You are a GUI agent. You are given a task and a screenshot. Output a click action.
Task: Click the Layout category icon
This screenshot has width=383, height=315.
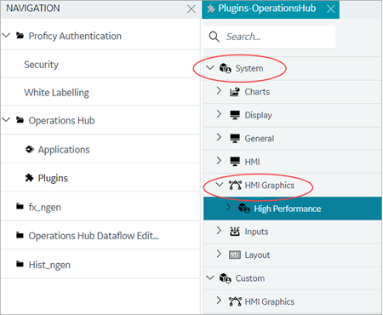click(235, 255)
